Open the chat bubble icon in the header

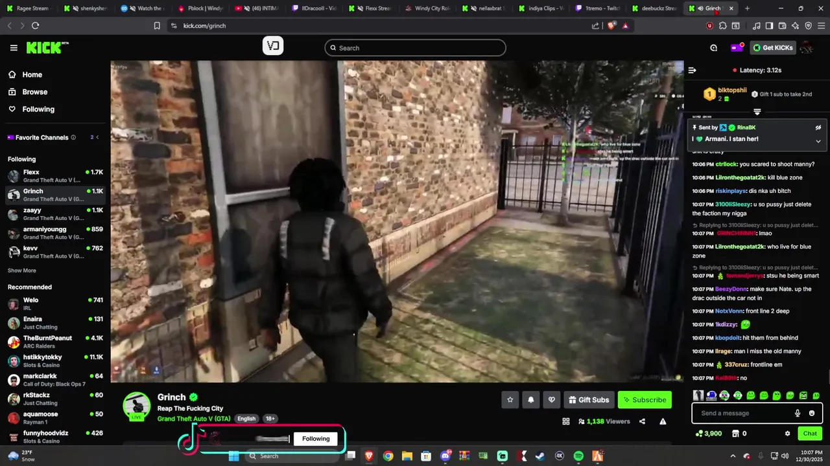click(x=713, y=48)
